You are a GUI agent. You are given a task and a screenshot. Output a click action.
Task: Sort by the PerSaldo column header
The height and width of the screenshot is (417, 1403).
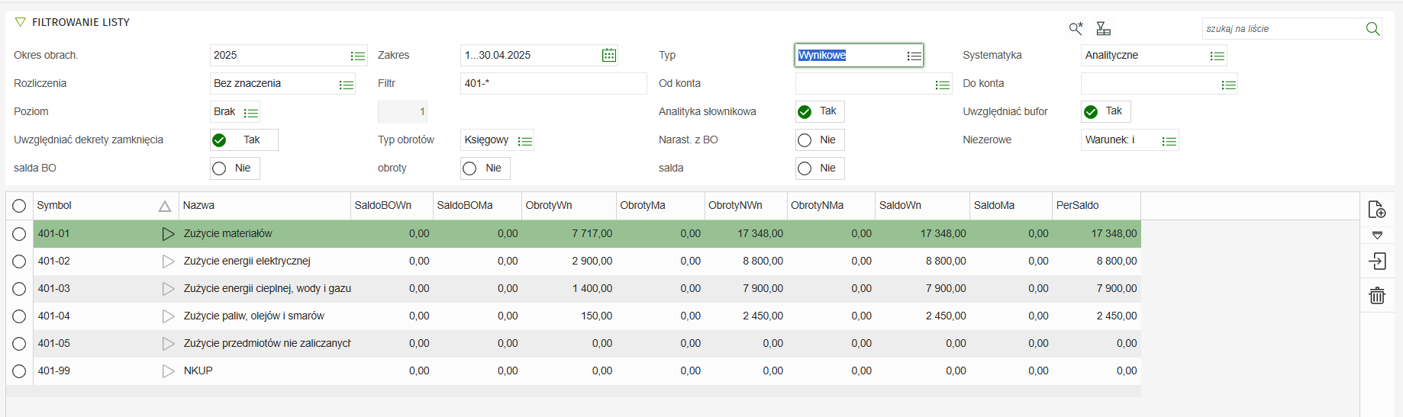[1077, 206]
